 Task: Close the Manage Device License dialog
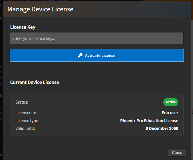pyautogui.click(x=177, y=153)
